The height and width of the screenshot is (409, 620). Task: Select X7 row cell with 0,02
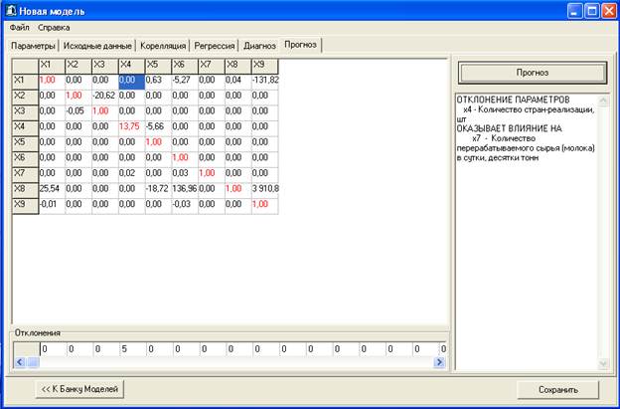[132, 175]
